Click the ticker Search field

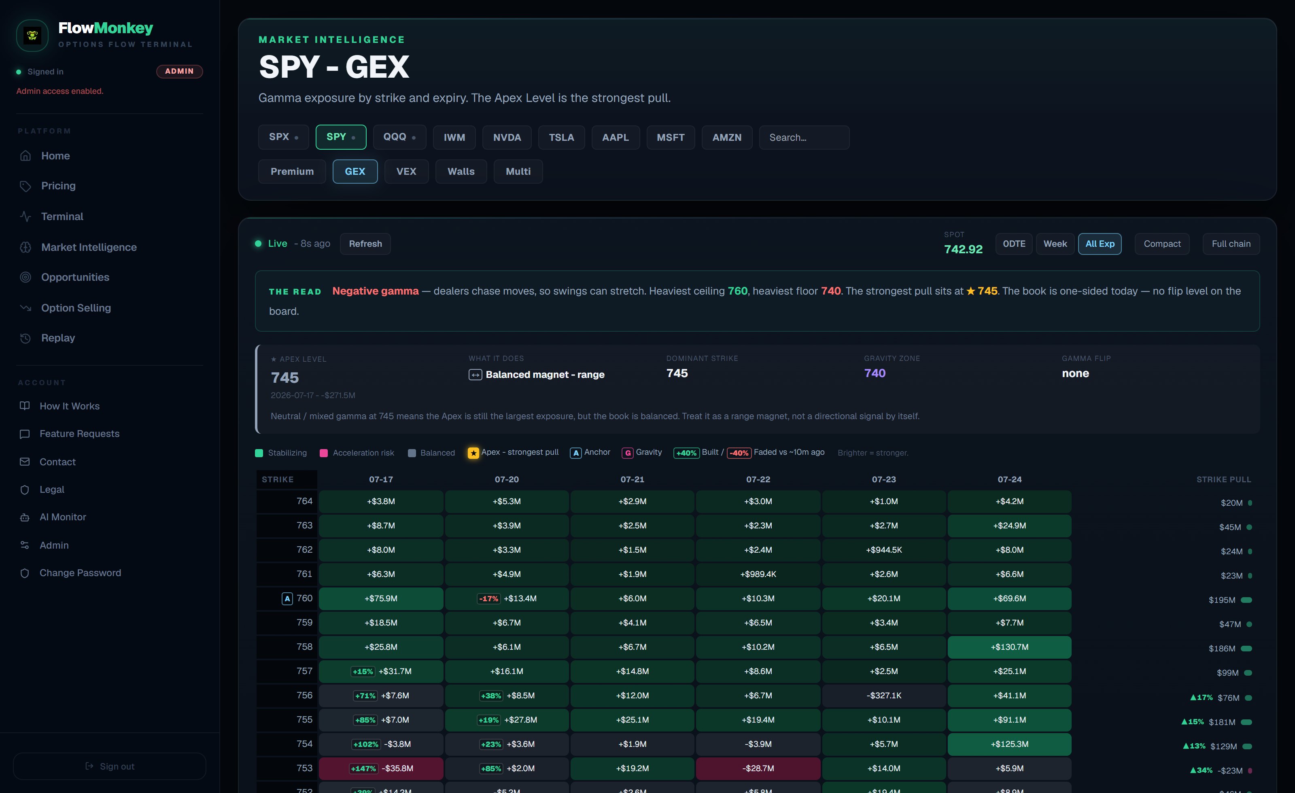click(804, 137)
